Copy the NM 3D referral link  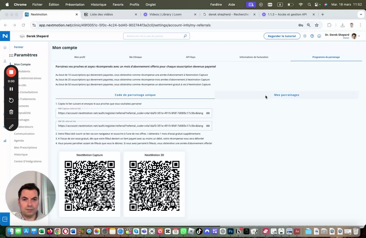(x=208, y=126)
